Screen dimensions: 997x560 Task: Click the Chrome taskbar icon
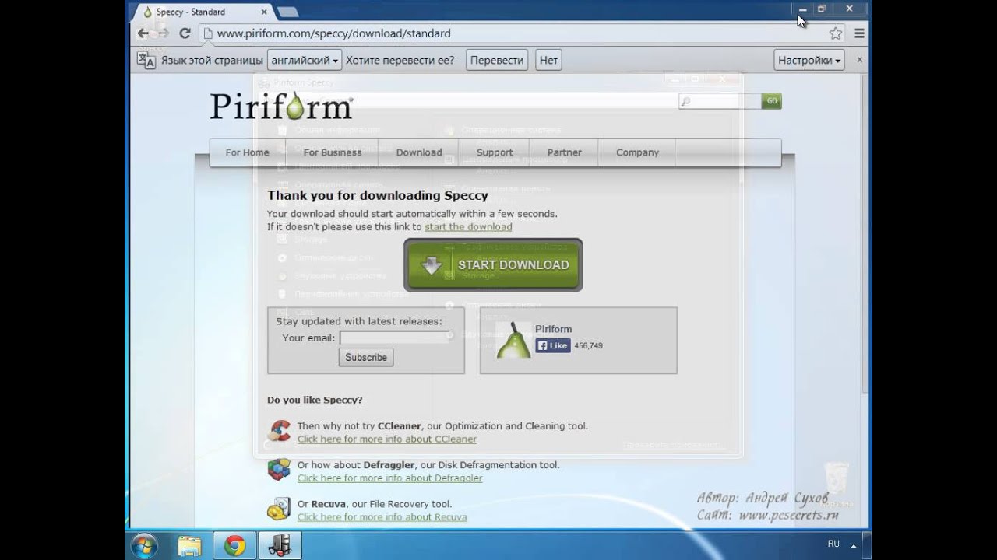pos(234,546)
